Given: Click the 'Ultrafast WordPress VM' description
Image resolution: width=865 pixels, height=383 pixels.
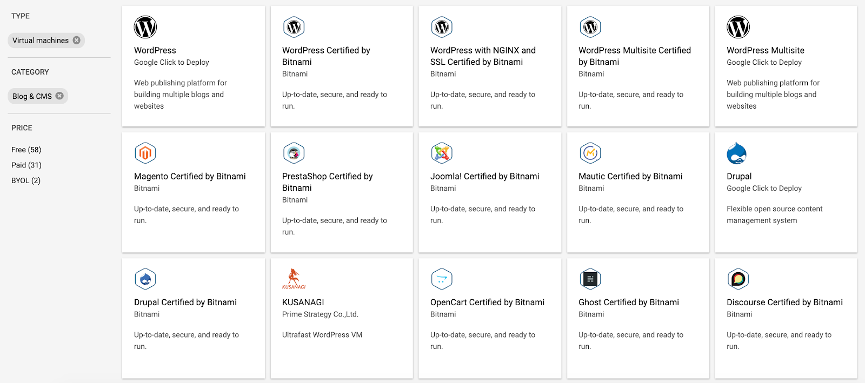Looking at the screenshot, I should (322, 335).
